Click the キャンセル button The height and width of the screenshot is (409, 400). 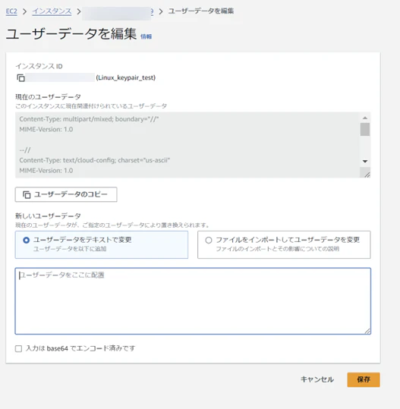[317, 379]
